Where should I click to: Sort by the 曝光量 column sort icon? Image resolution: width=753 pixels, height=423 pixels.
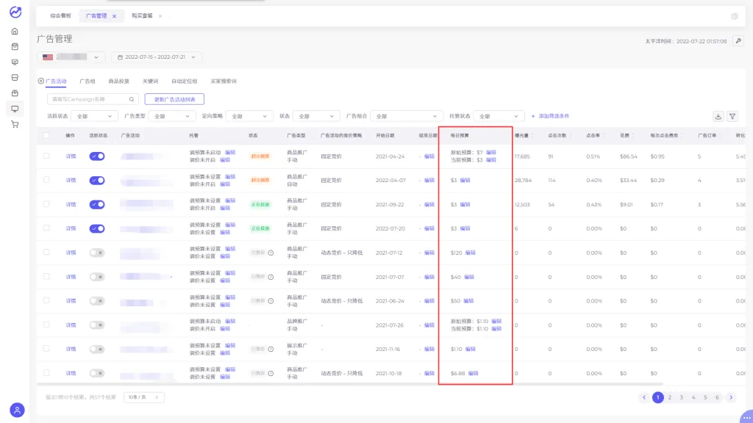point(532,136)
